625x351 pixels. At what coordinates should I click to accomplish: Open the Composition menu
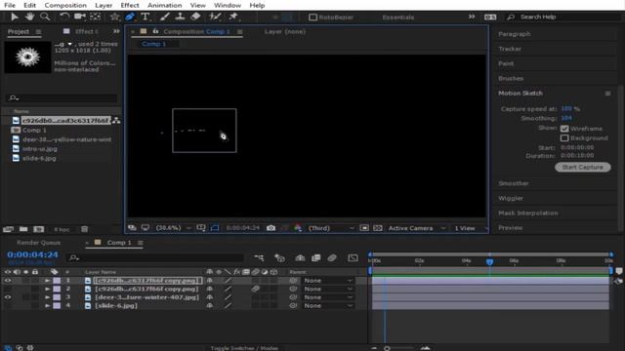tap(65, 5)
